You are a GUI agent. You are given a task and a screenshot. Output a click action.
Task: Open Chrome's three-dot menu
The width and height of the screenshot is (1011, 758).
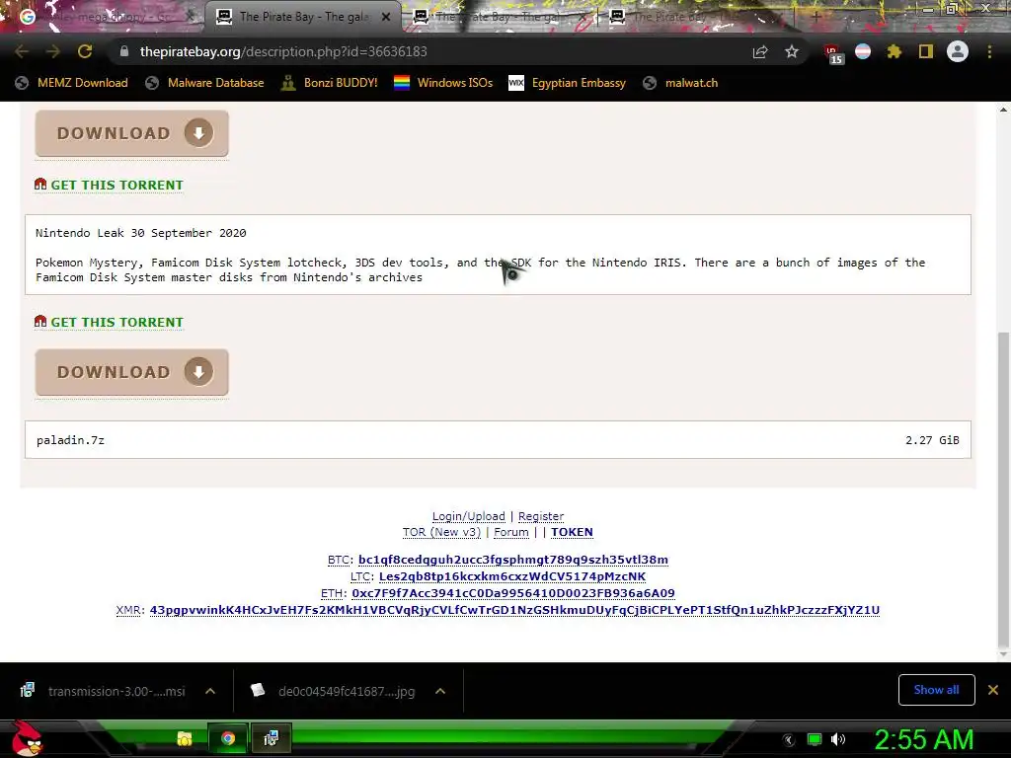tap(989, 51)
